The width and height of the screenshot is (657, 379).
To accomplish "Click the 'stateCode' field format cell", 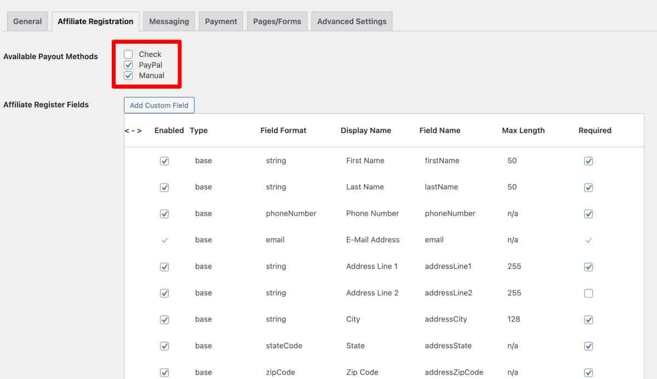I will coord(284,346).
